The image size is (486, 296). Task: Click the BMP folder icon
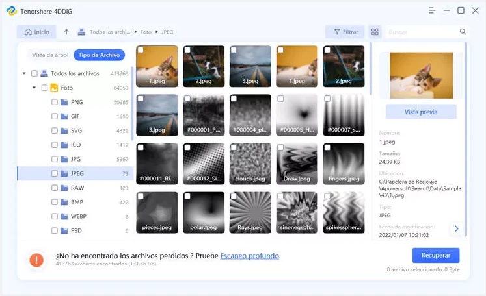tap(64, 202)
